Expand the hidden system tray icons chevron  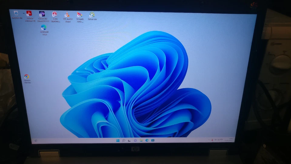click(209, 140)
